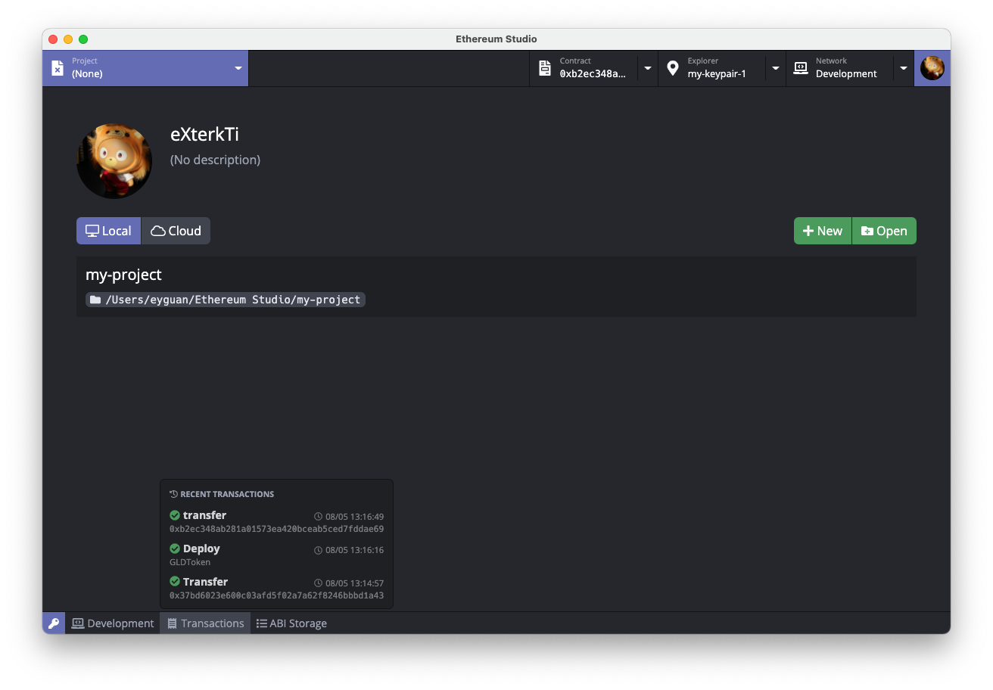993x690 pixels.
Task: Click address 0xb2ec348ab281a01573ea420bceab5ced7fddae69
Action: 276,529
